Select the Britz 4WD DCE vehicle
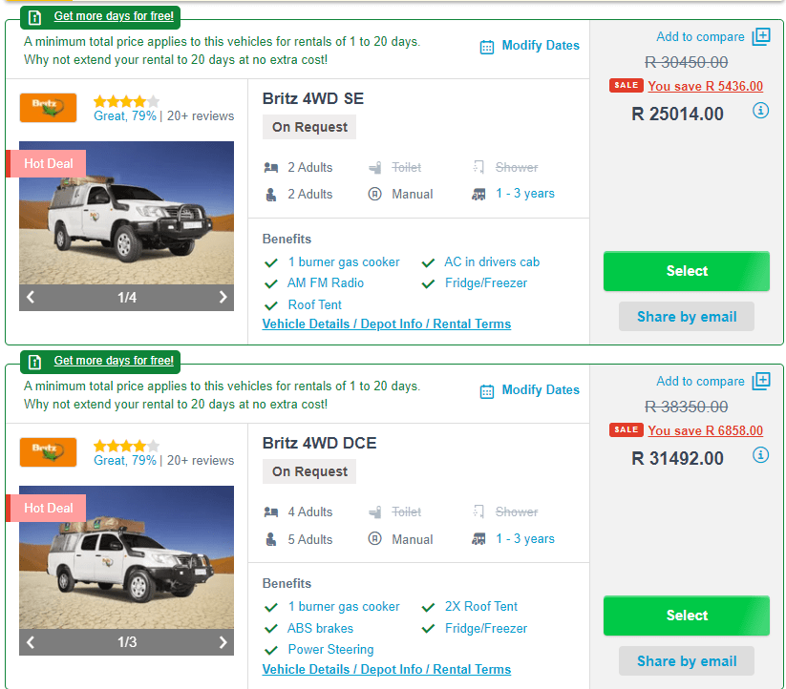 [x=686, y=616]
